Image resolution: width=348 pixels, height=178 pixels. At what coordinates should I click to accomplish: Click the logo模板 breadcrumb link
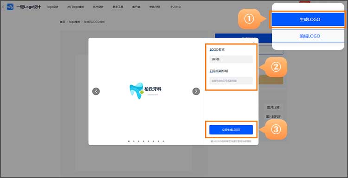coord(74,22)
